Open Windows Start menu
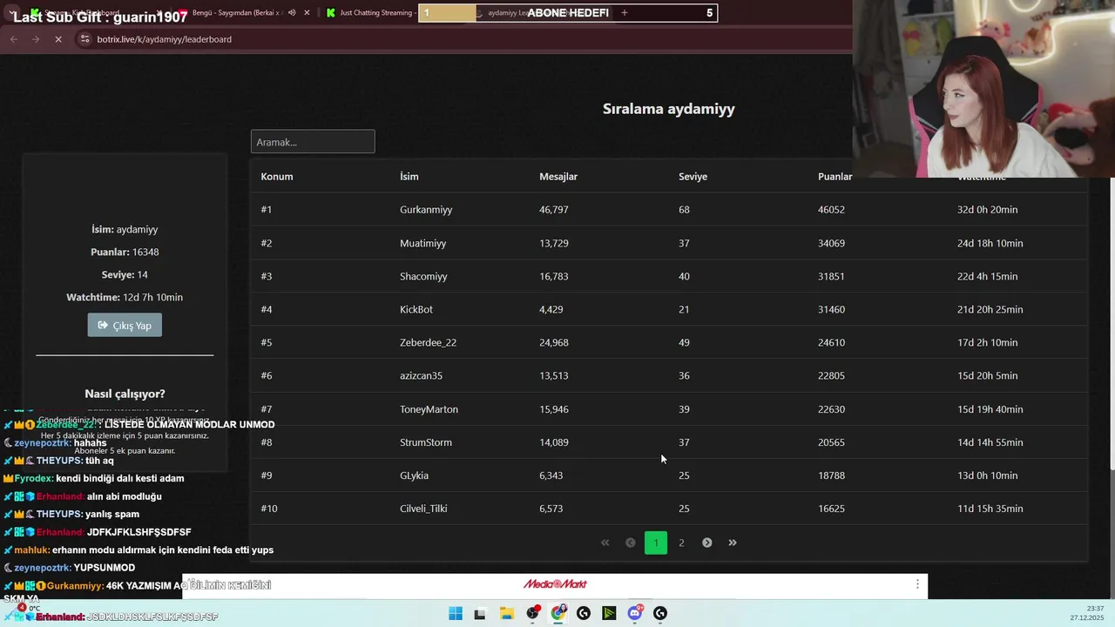The height and width of the screenshot is (627, 1115). 456,613
